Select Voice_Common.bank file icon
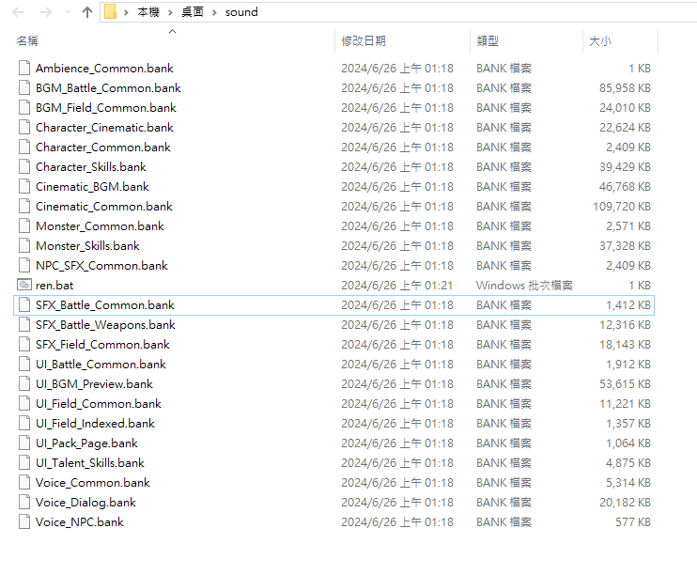Viewport: 697px width, 575px height. pyautogui.click(x=24, y=482)
